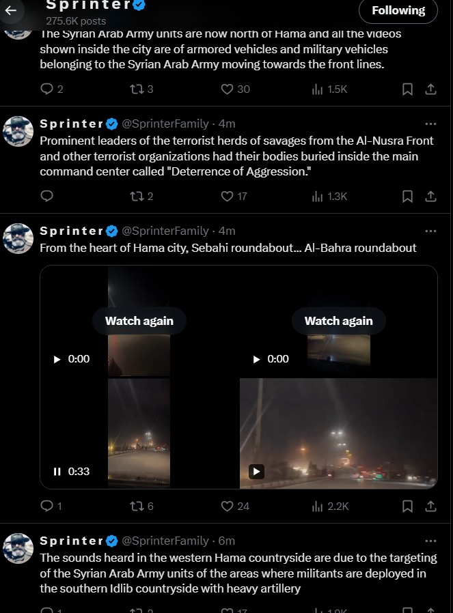Like the Al-Nusra Front leaders post
Viewport: 453px width, 613px height.
pos(228,196)
